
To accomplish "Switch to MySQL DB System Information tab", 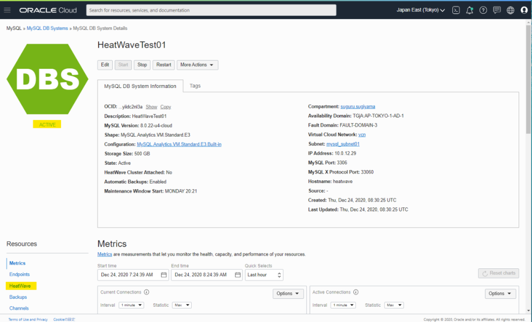I will 140,86.
